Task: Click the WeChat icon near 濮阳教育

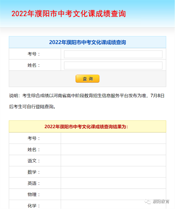Action: click(x=148, y=201)
